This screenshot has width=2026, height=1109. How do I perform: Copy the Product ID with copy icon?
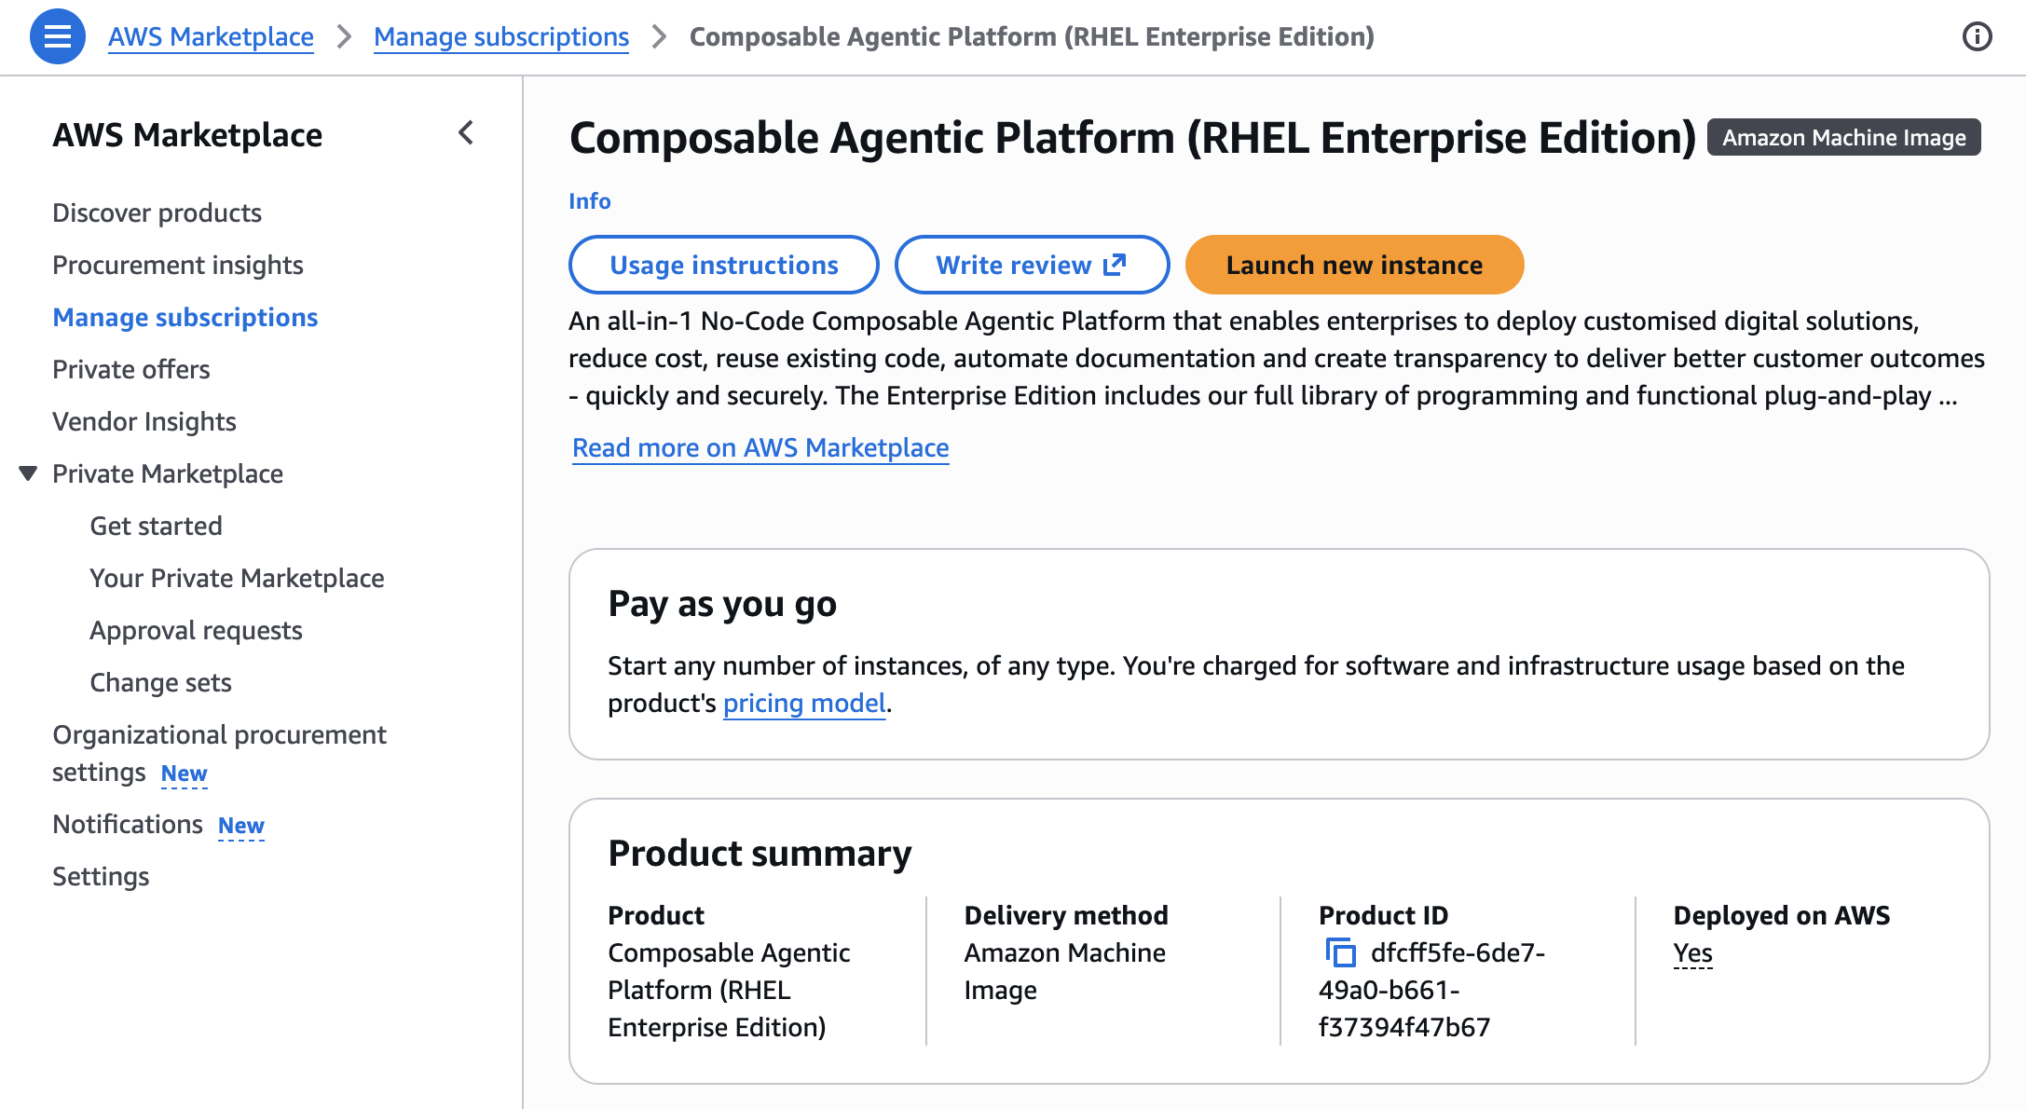[x=1340, y=952]
